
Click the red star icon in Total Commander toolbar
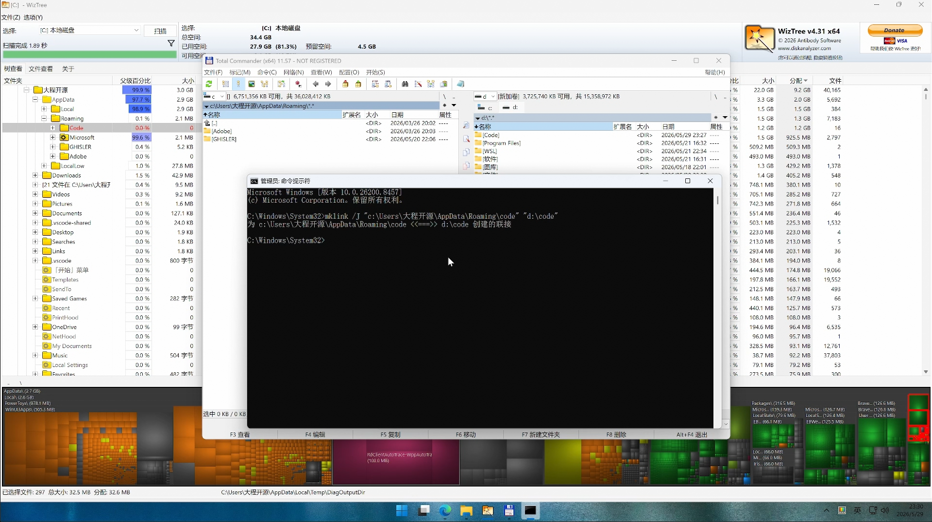coord(298,84)
